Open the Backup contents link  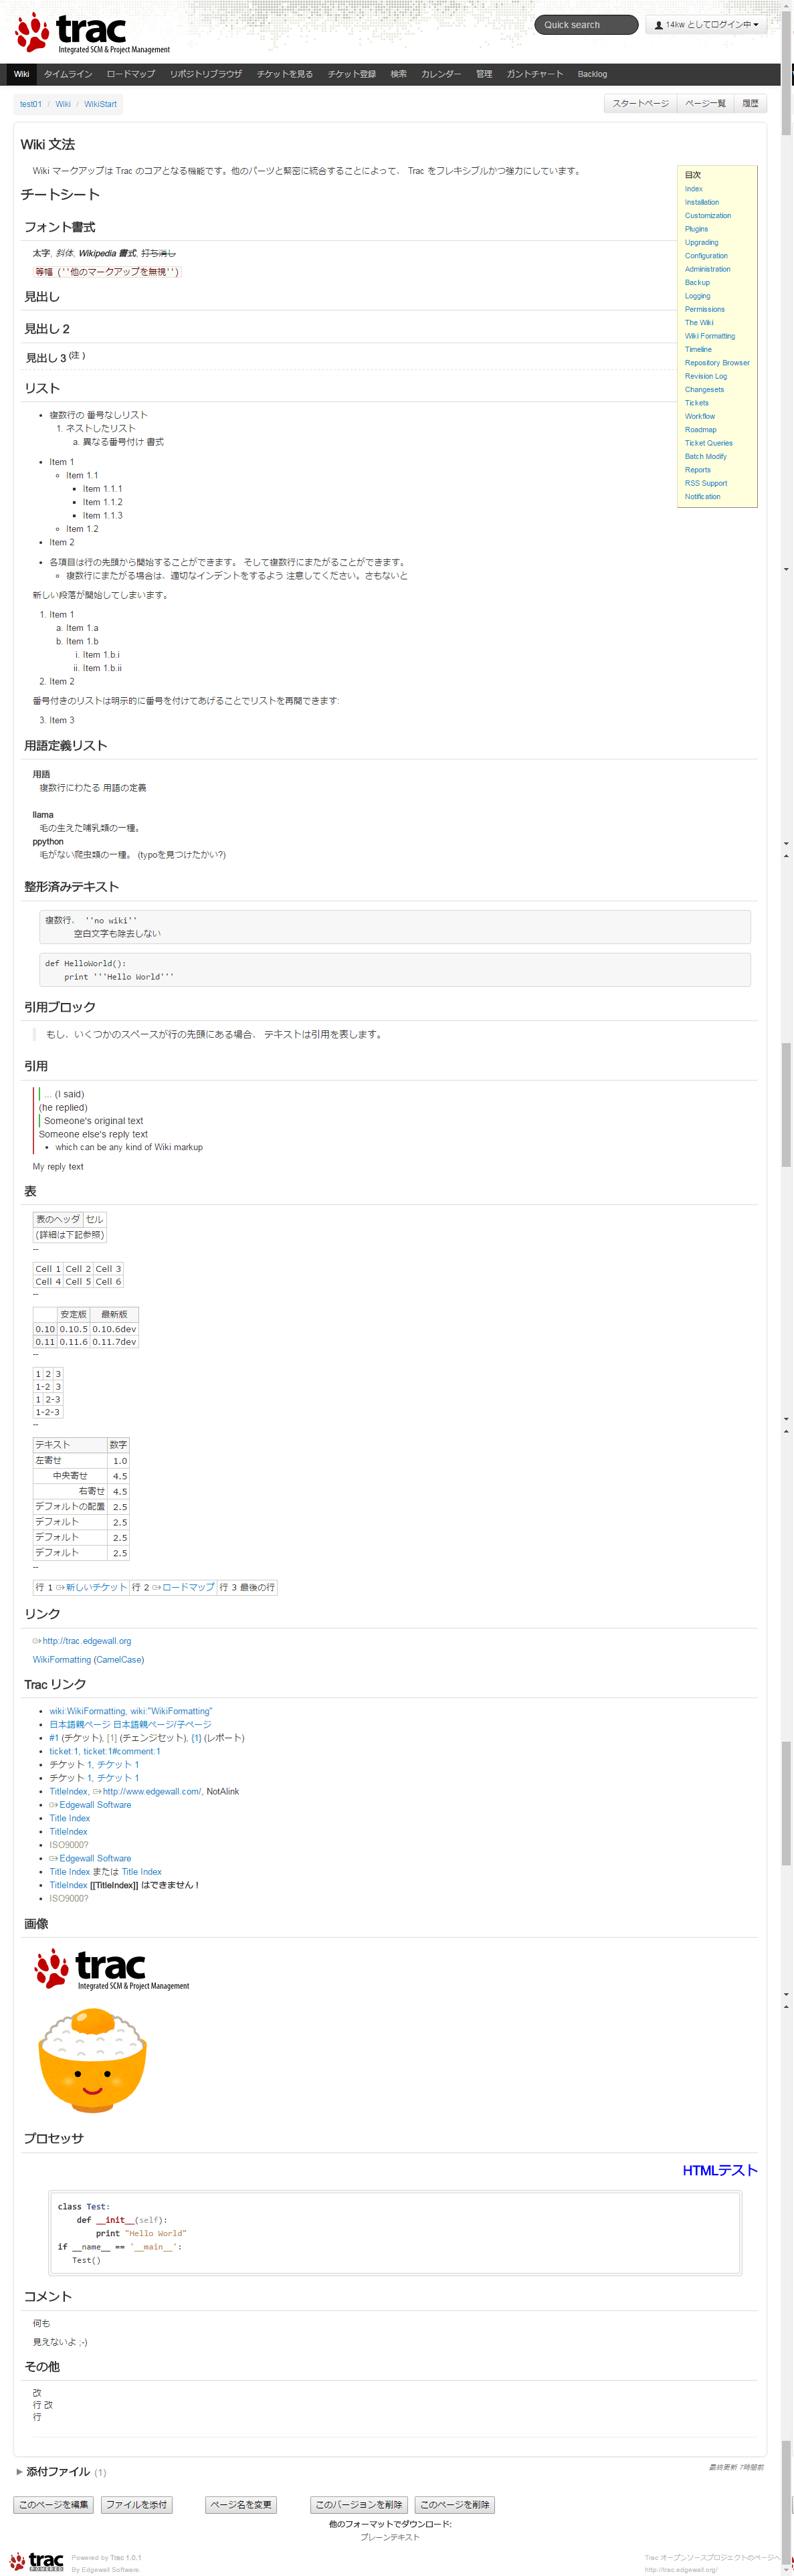pos(697,282)
